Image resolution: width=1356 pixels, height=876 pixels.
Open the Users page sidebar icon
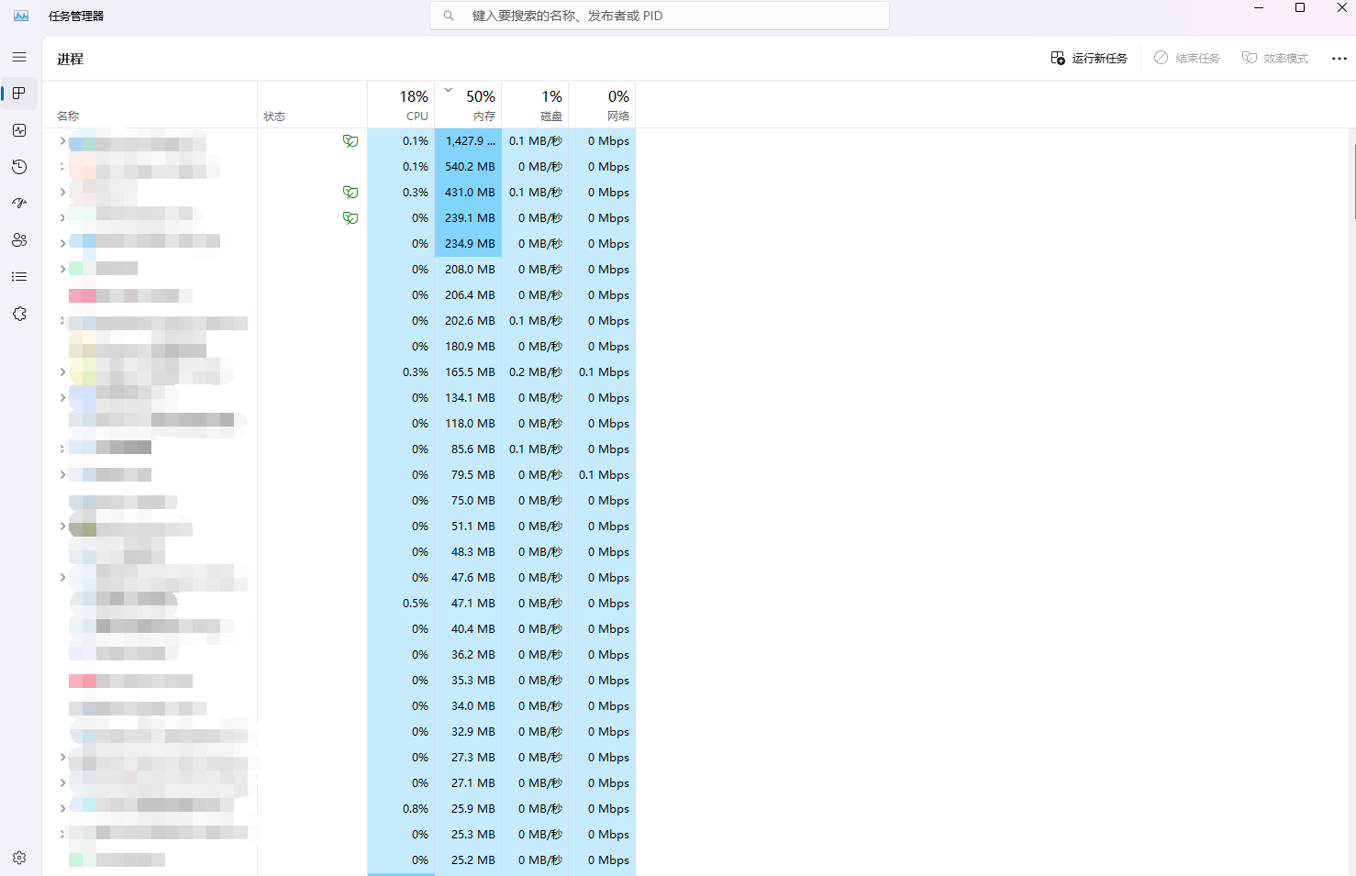click(19, 240)
